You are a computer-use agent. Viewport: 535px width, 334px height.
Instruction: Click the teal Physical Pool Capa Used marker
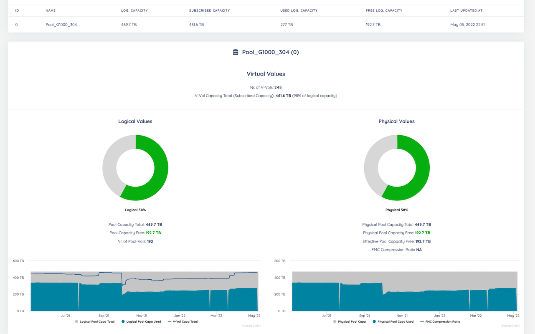coord(374,321)
